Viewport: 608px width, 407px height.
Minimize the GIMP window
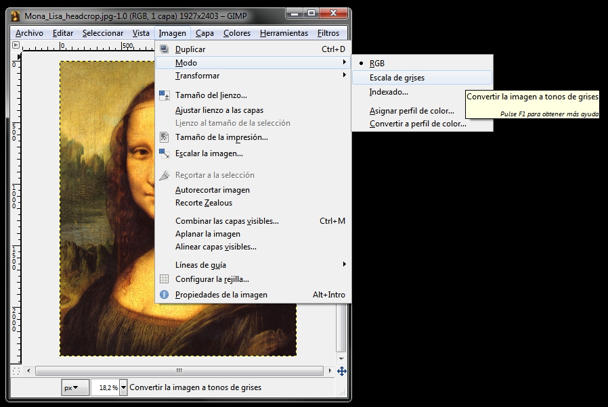tap(295, 14)
